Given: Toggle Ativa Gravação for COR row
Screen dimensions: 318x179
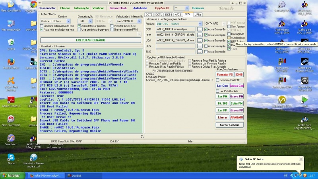Looking at the screenshot, I should pyautogui.click(x=206, y=29).
